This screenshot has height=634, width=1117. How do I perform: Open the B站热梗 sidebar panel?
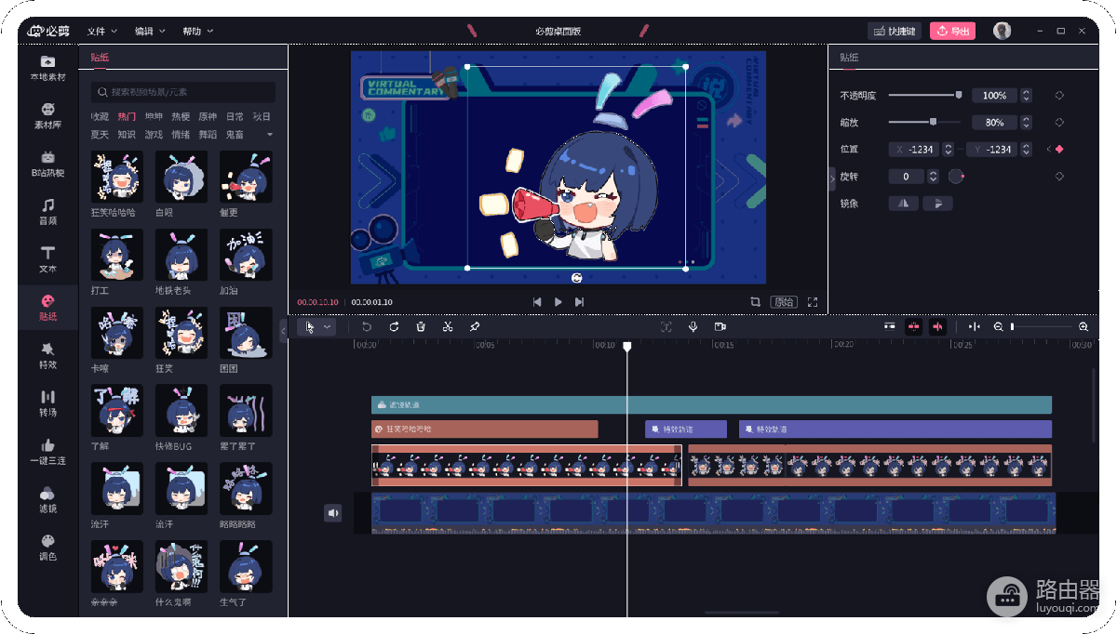point(47,165)
